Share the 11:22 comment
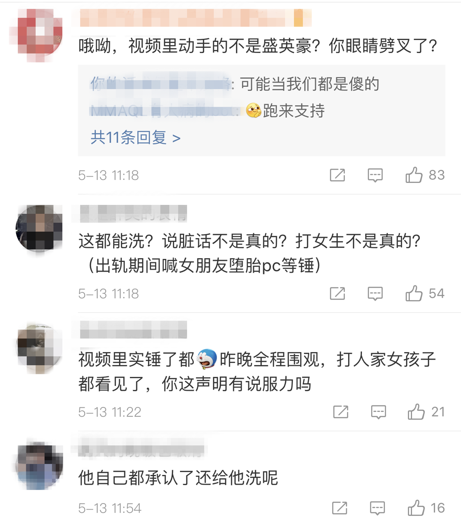Viewport: 461px width, 523px height. point(341,412)
